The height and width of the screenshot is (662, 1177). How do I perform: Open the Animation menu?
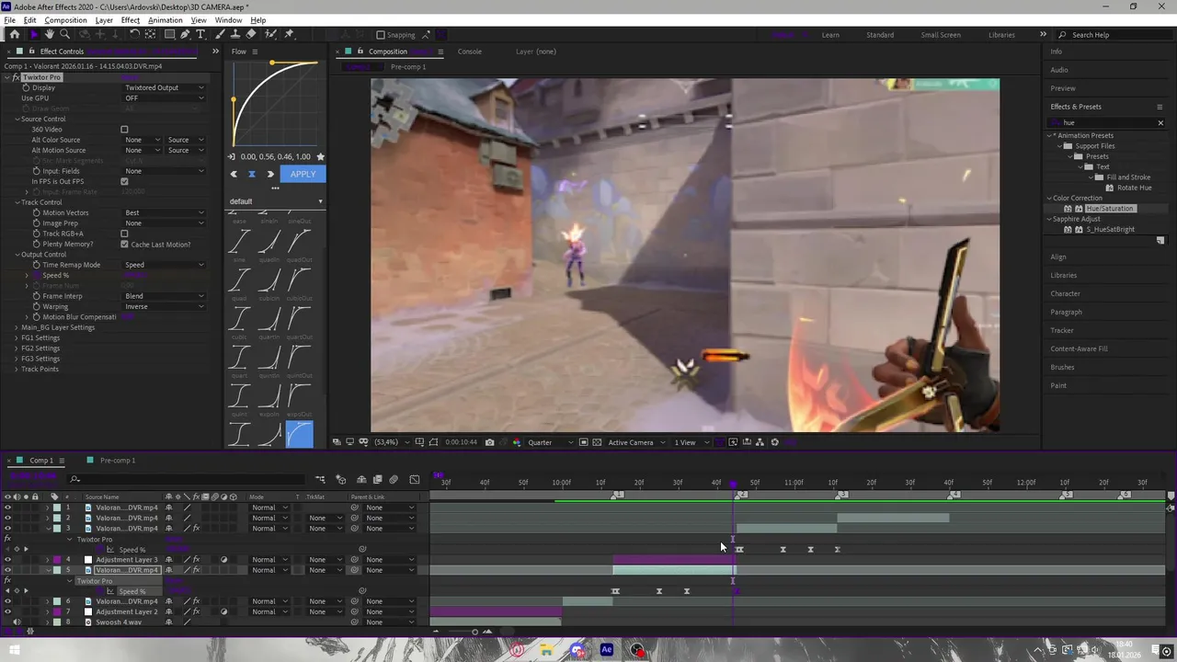165,20
